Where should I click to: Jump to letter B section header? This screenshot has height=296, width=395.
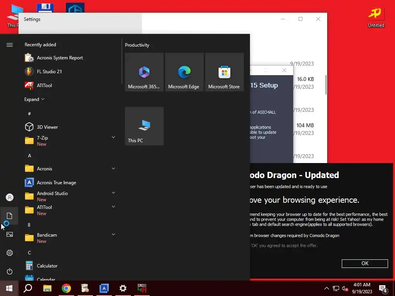(29, 225)
